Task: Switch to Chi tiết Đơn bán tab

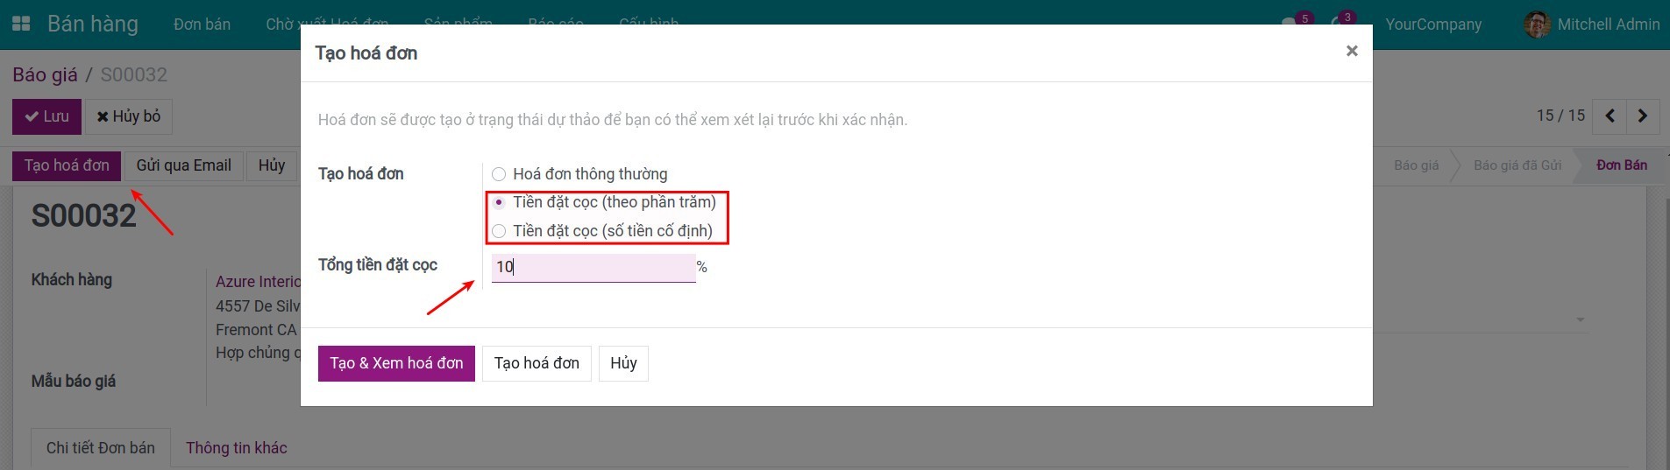Action: [101, 448]
